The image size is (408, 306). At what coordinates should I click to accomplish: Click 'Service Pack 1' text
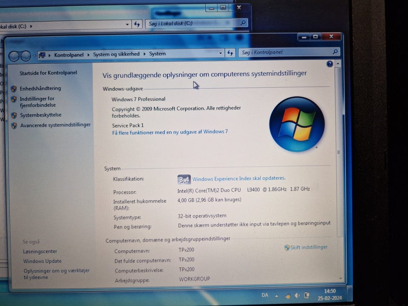click(x=128, y=125)
